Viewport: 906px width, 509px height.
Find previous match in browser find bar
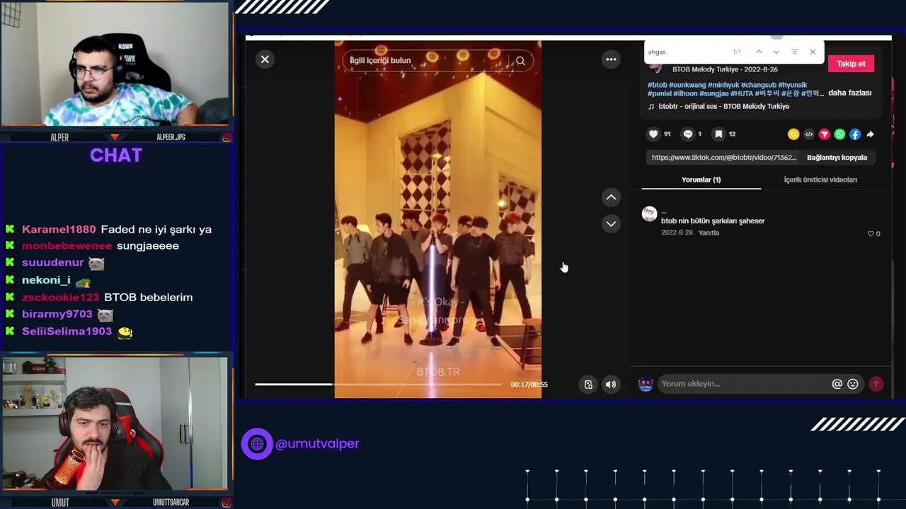pos(759,52)
